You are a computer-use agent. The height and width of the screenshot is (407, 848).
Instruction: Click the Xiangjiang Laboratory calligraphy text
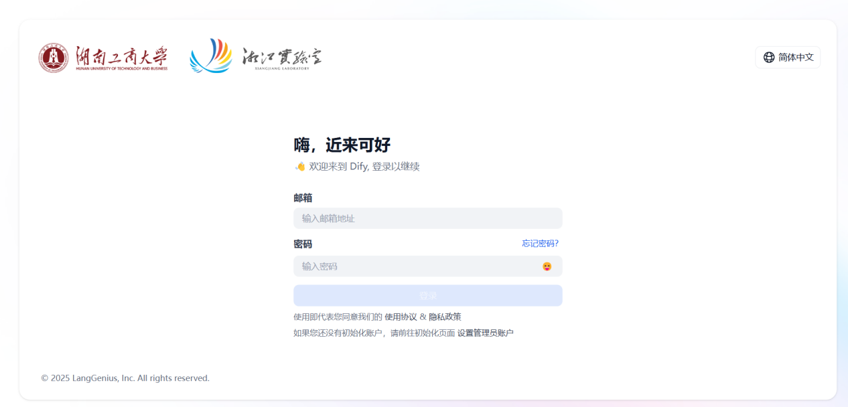[x=281, y=58]
